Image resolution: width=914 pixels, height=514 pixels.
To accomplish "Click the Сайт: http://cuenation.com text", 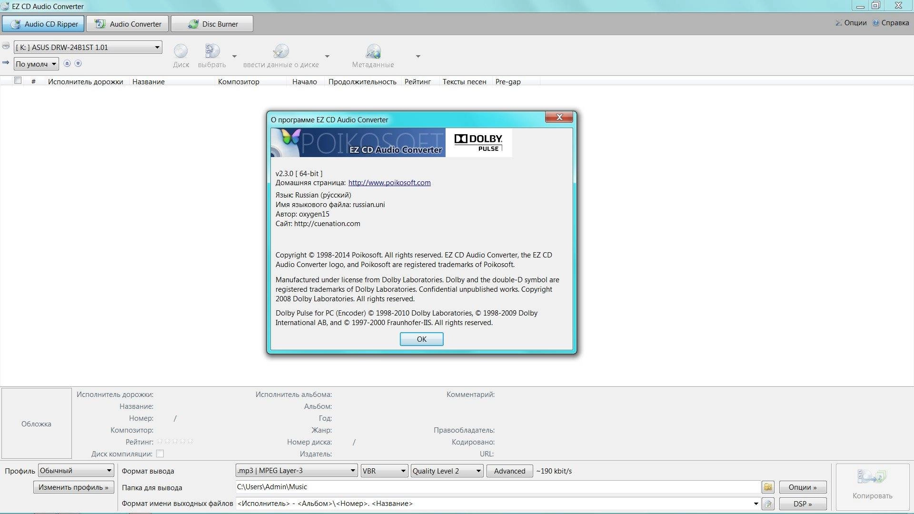I will click(x=318, y=224).
